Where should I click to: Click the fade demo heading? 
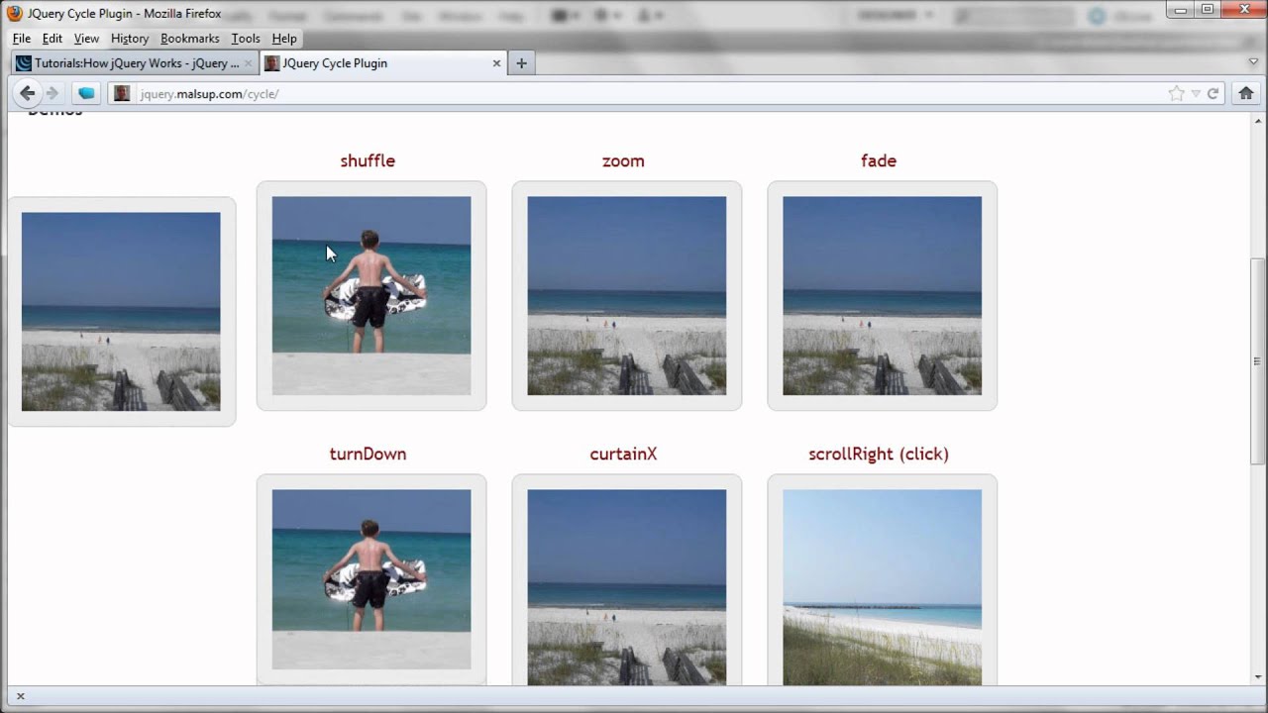pyautogui.click(x=879, y=160)
